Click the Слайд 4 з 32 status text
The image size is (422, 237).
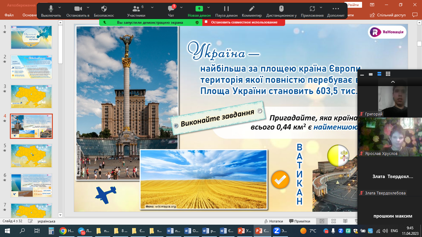pyautogui.click(x=13, y=221)
